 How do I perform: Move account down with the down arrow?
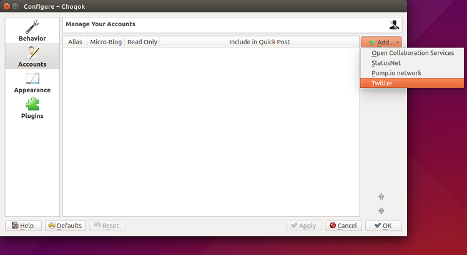pos(381,211)
